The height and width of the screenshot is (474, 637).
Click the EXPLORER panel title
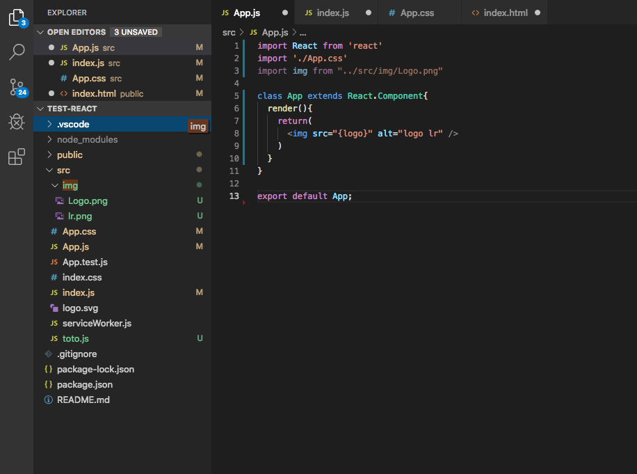pos(67,13)
